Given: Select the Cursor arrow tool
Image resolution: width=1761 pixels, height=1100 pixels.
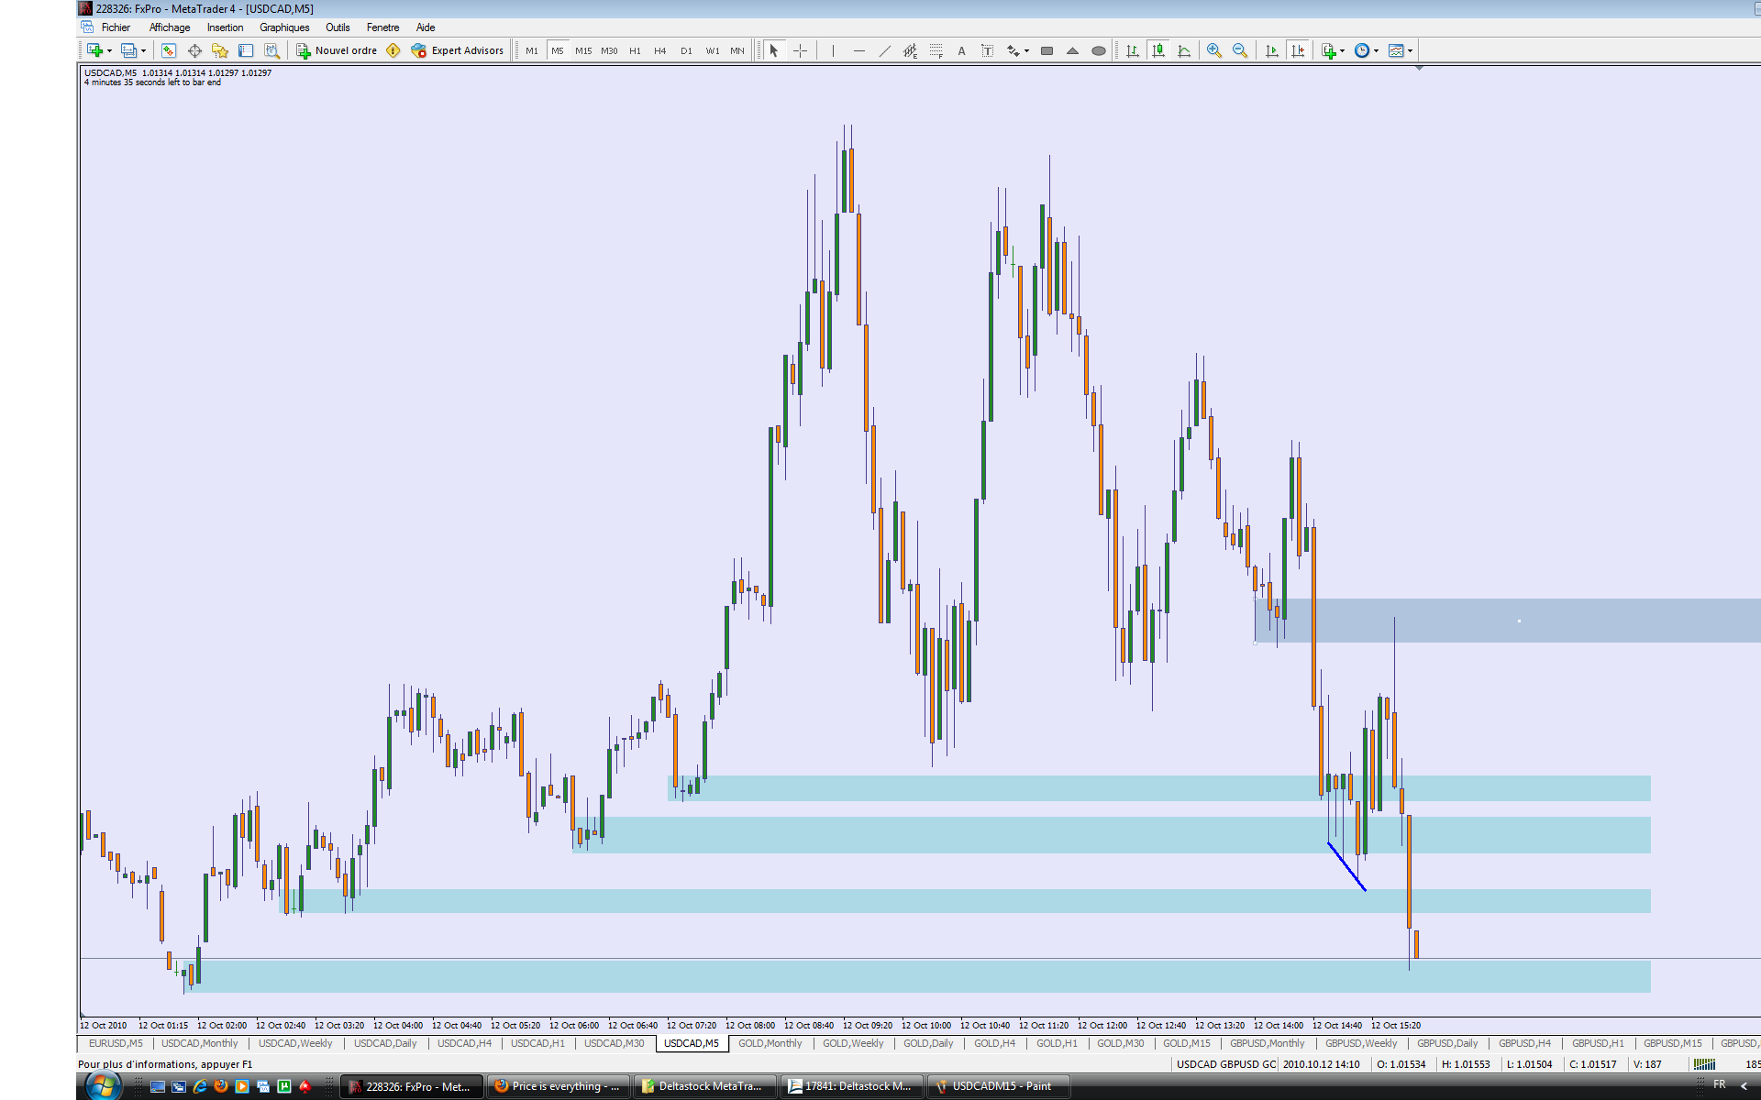Looking at the screenshot, I should (x=774, y=50).
